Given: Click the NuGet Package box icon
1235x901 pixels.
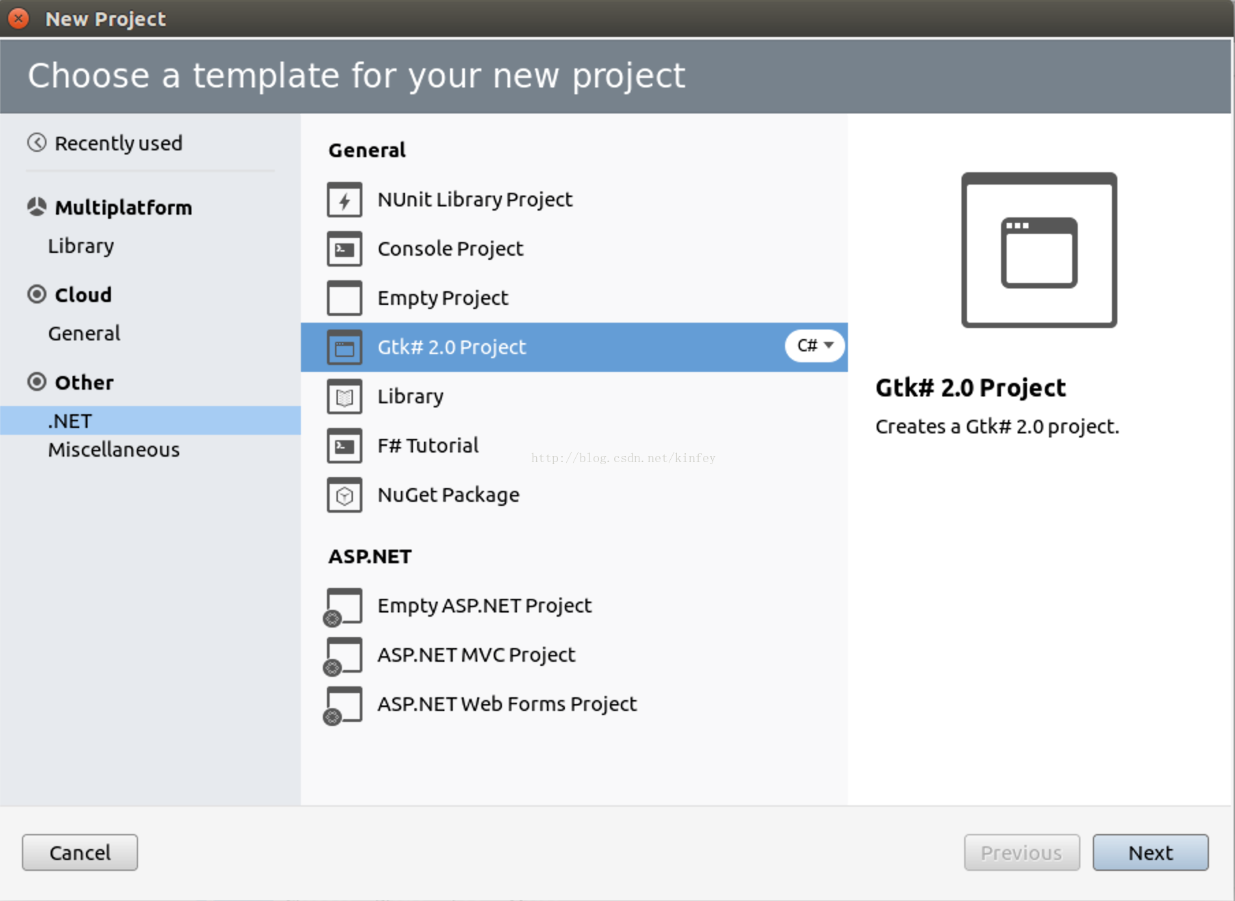Looking at the screenshot, I should (x=345, y=496).
